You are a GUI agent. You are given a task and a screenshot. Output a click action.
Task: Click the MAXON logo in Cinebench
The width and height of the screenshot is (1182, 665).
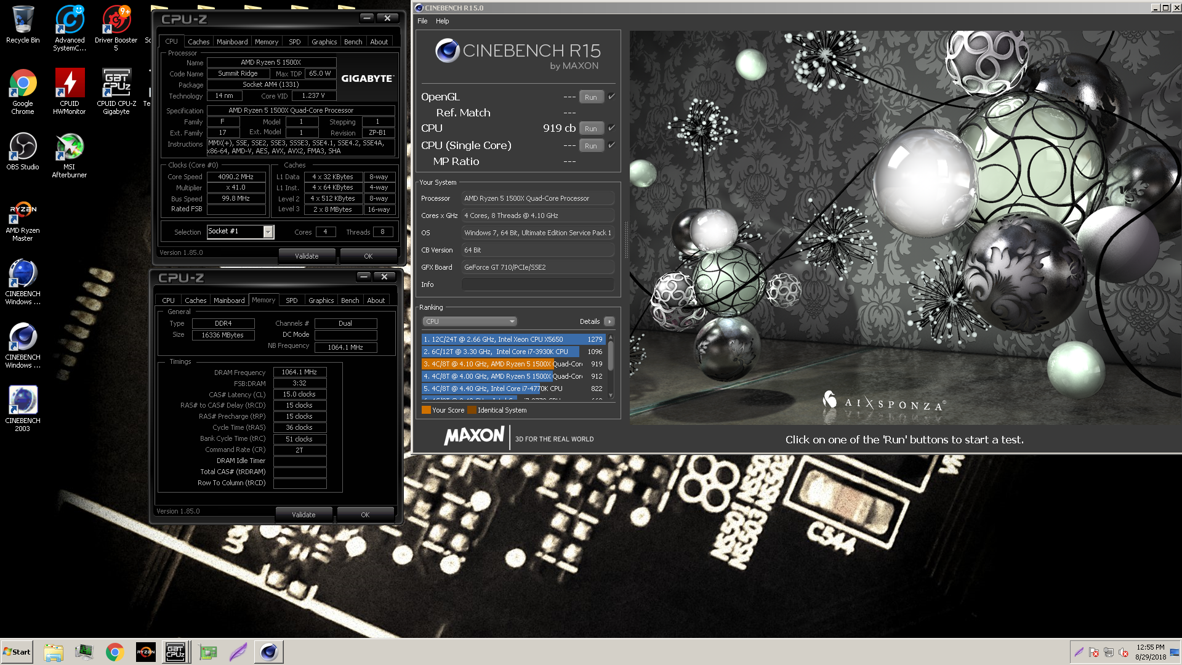[x=474, y=436]
